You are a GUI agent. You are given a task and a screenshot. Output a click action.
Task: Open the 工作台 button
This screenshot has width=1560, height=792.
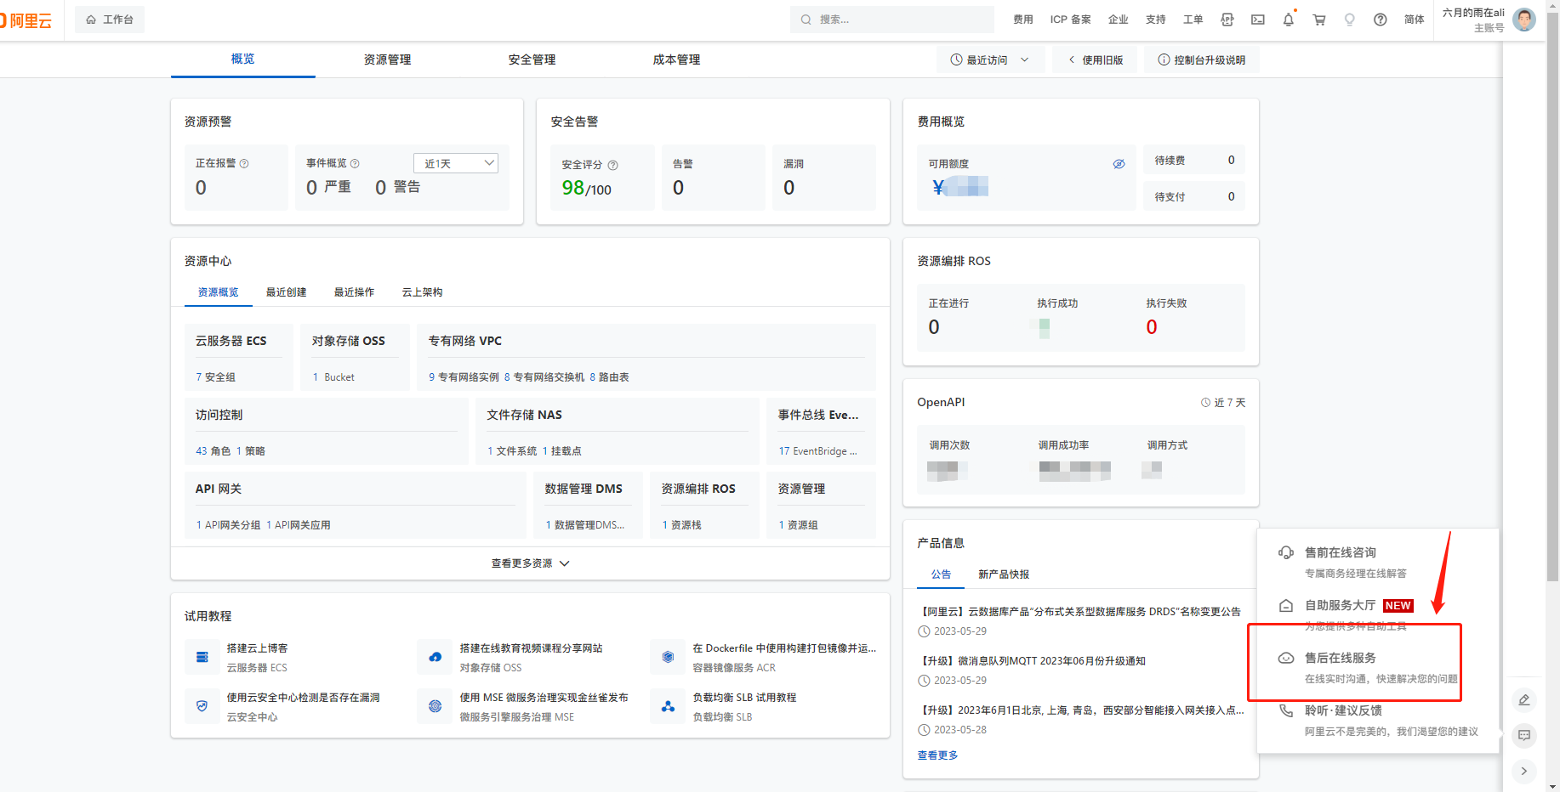tap(110, 20)
